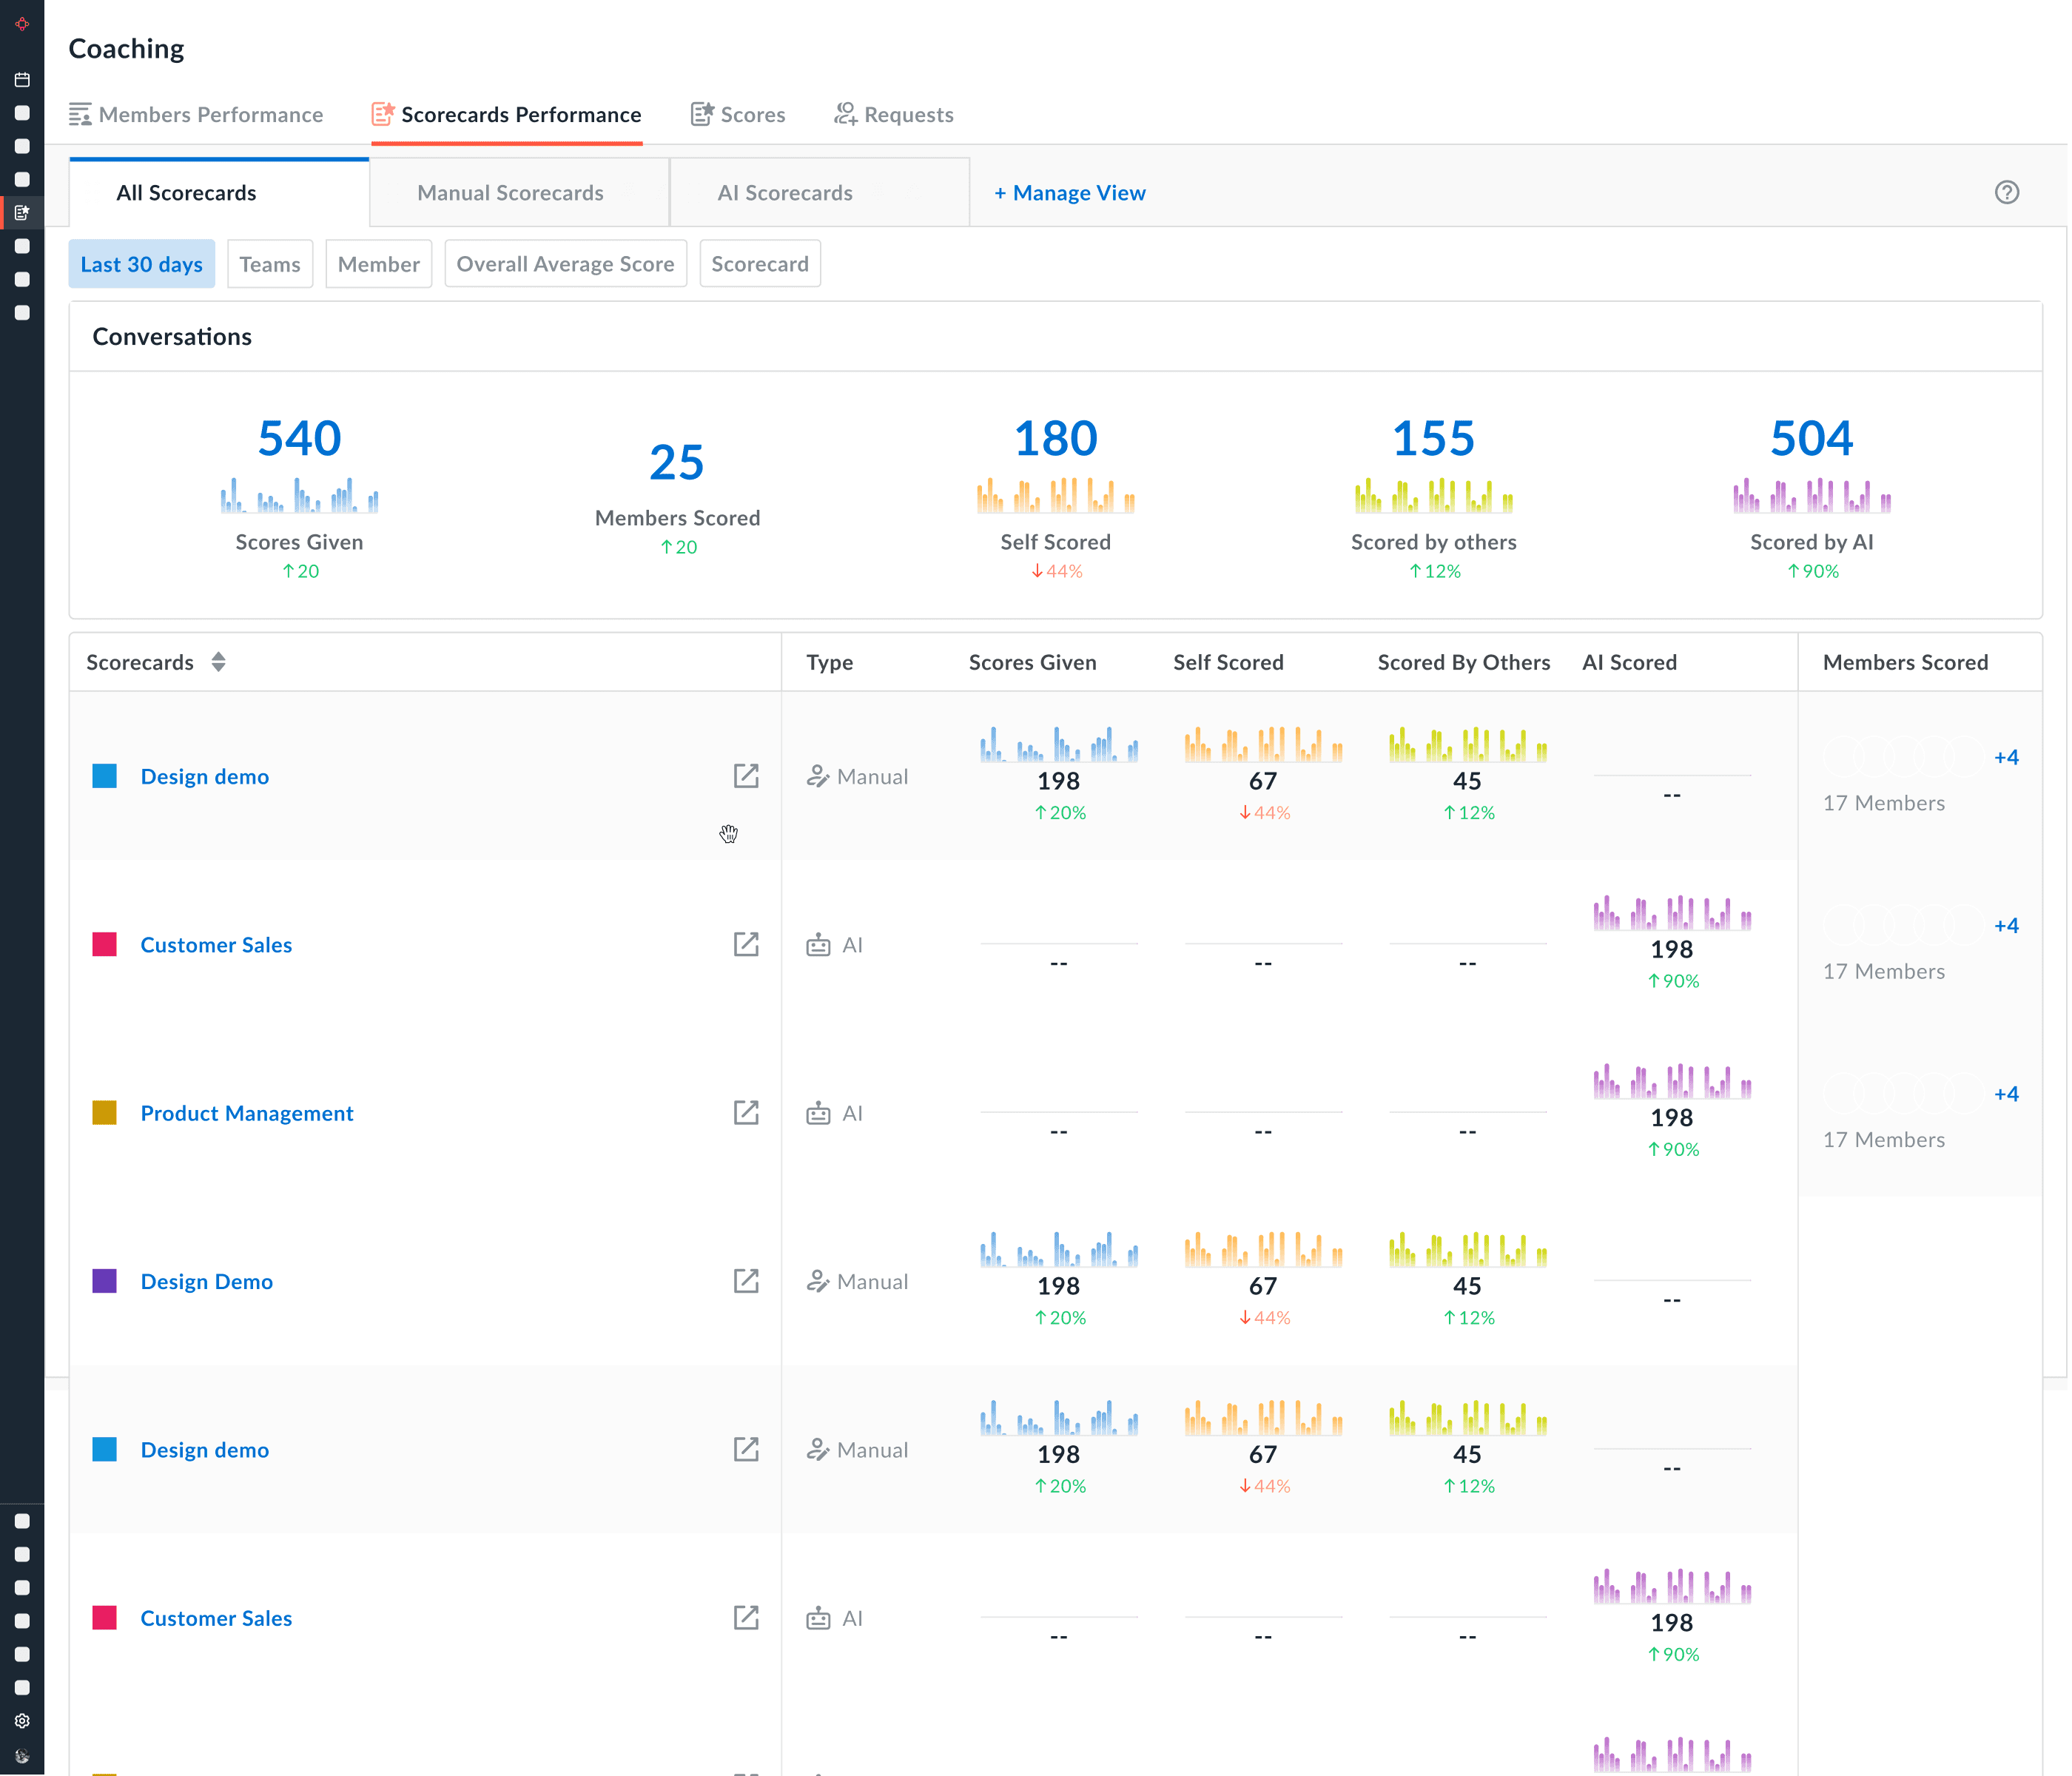Click the app logo at top left
The height and width of the screenshot is (1776, 2072).
click(x=22, y=23)
